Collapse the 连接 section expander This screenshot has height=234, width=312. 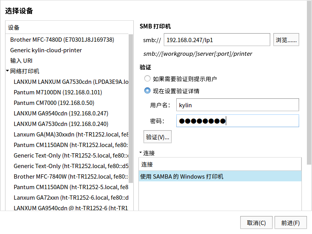[x=140, y=152]
